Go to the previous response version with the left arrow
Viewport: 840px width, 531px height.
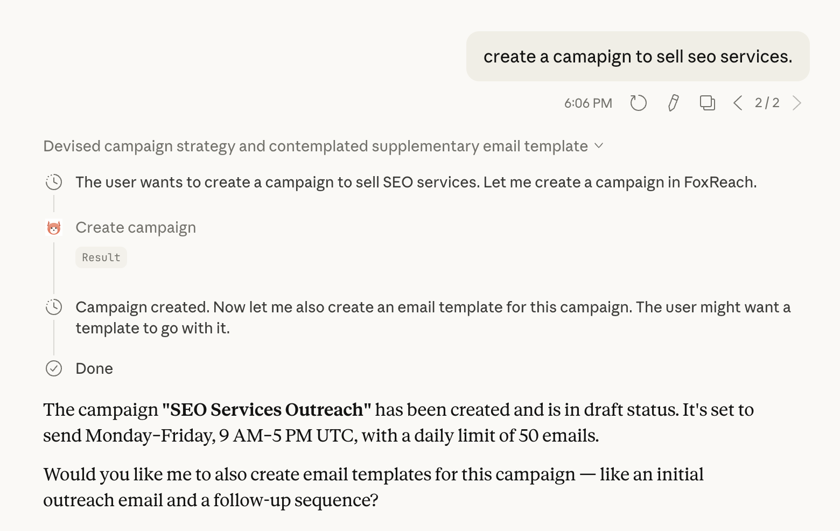738,102
